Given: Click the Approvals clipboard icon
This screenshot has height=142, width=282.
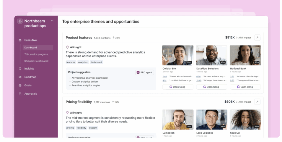Looking at the screenshot, I should point(20,94).
